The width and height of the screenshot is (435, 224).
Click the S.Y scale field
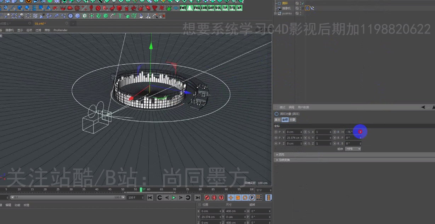point(322,138)
